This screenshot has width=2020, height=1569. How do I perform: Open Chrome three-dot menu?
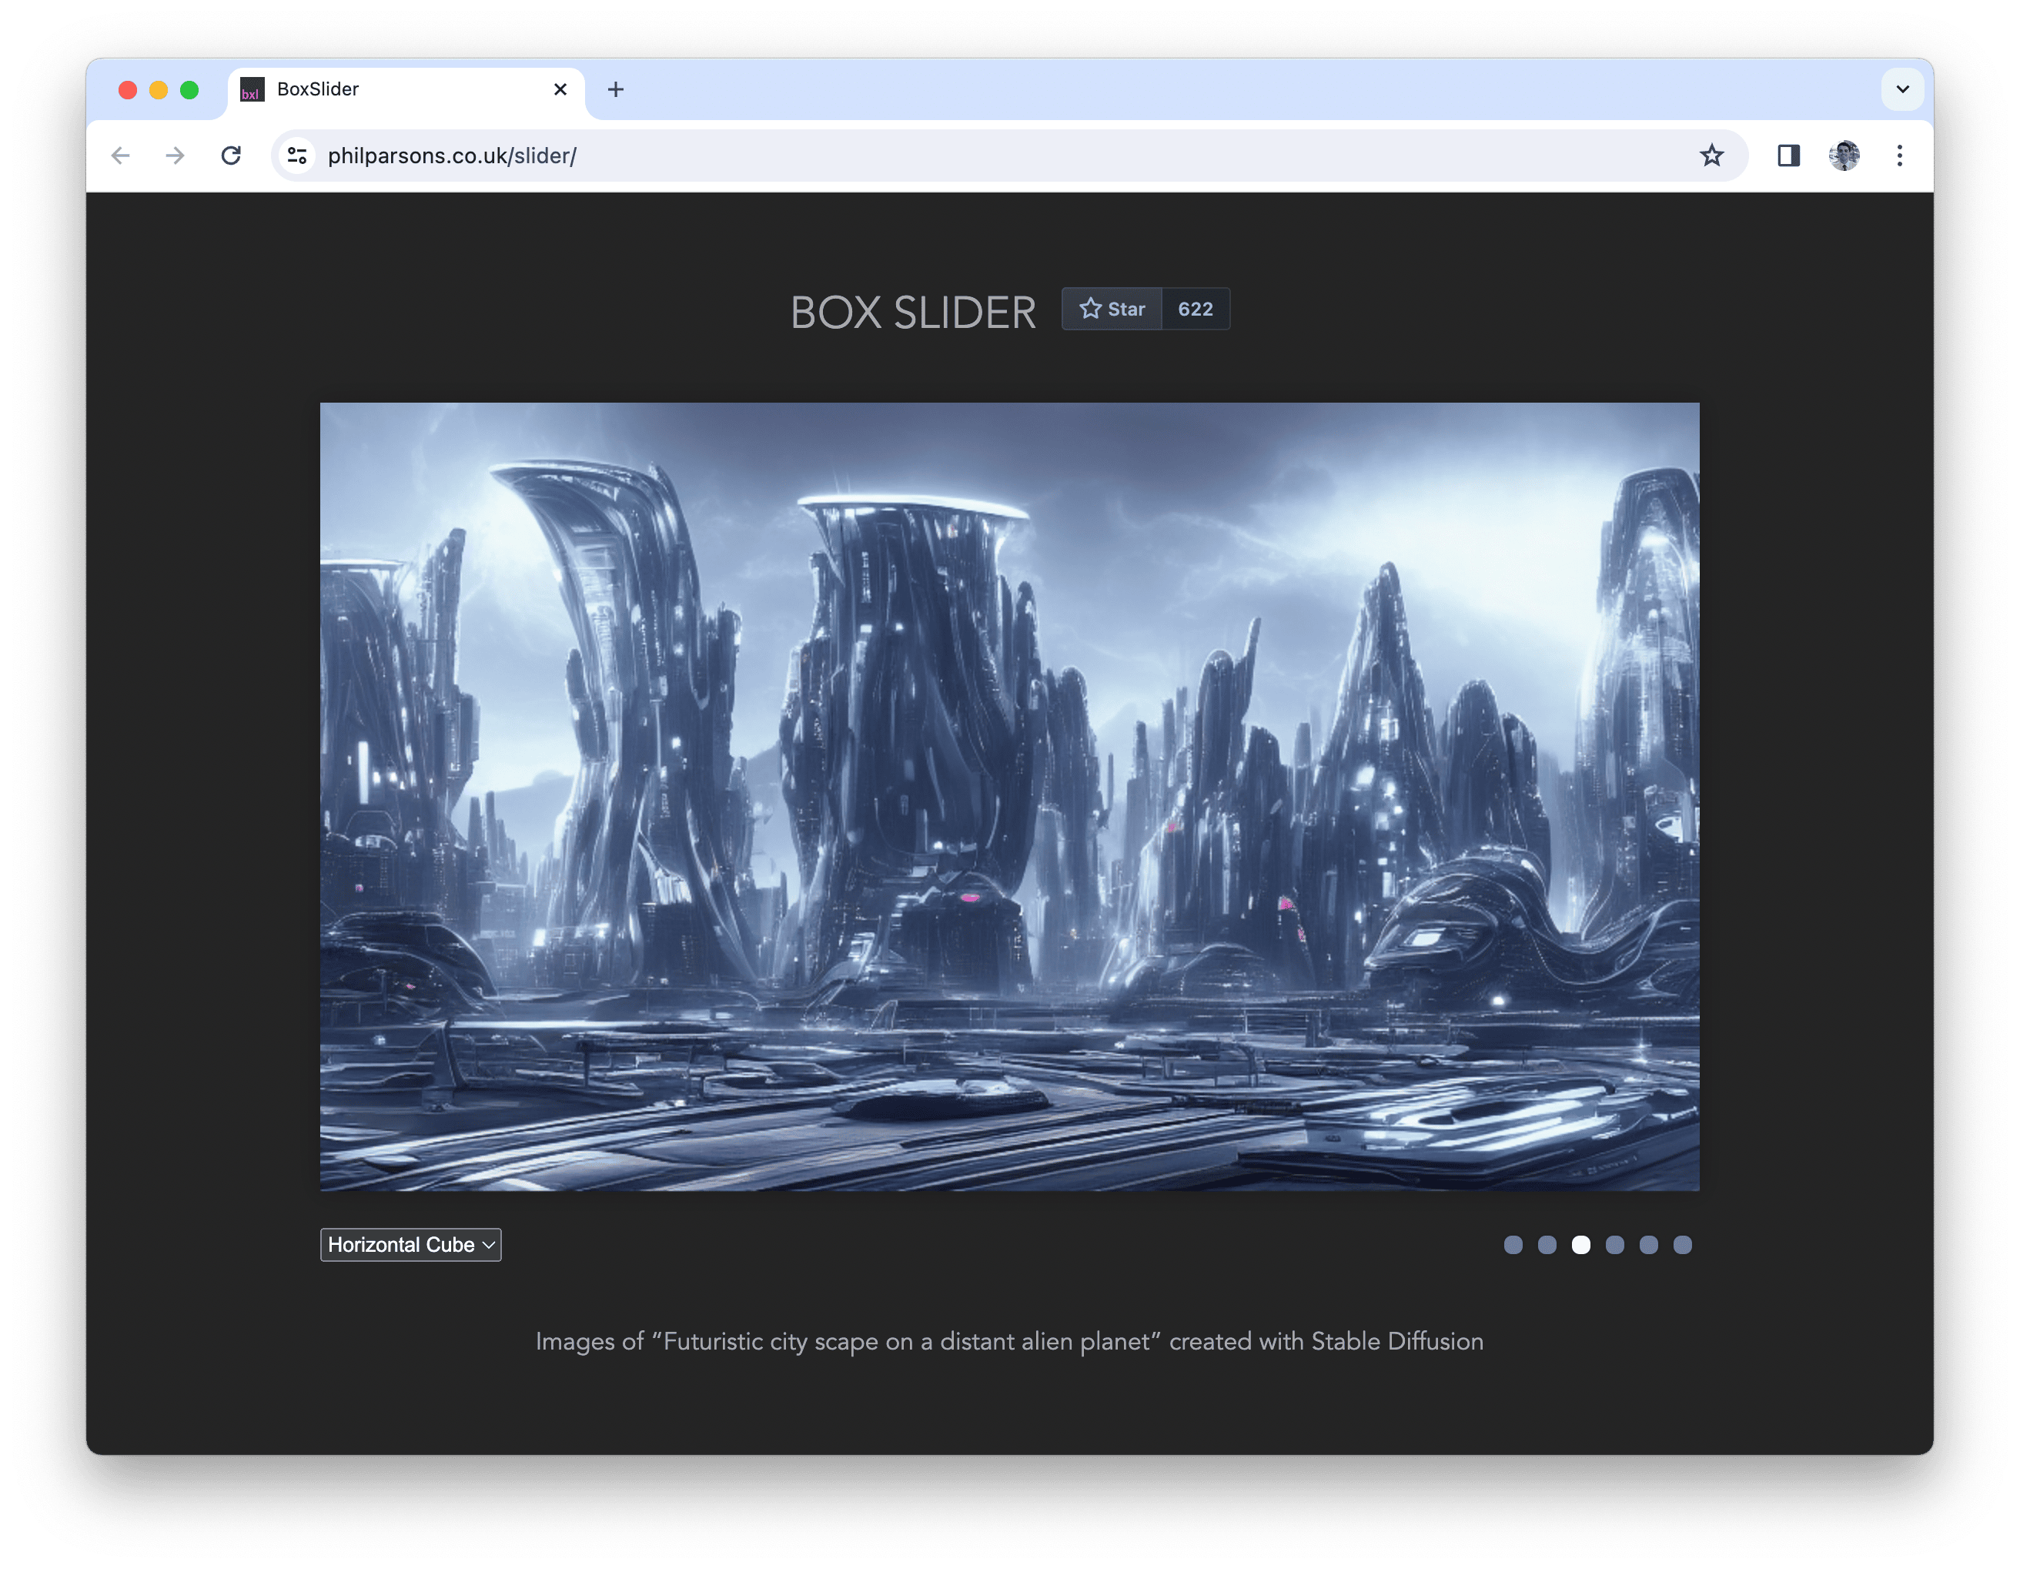click(1899, 156)
